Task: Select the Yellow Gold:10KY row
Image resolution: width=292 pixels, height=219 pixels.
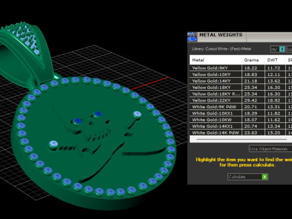Action: (x=241, y=74)
